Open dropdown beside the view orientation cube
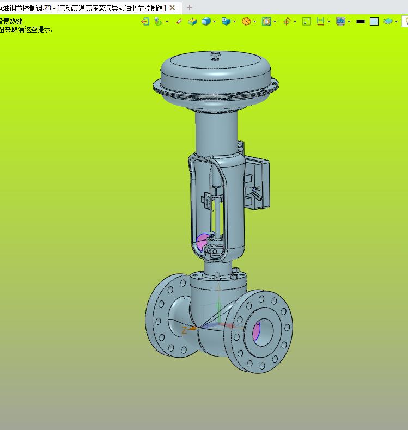The width and height of the screenshot is (408, 430). coord(234,21)
